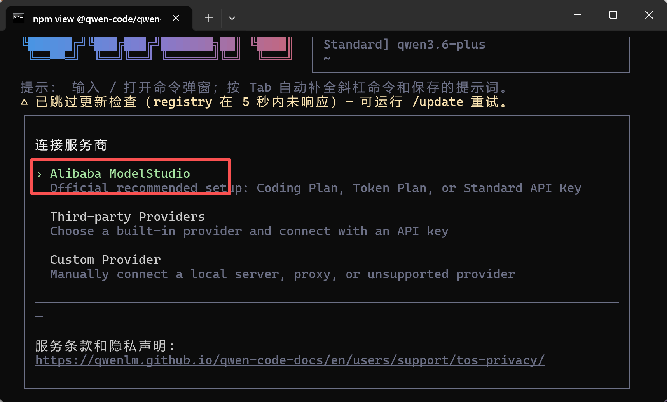Viewport: 667px width, 402px height.
Task: Click the selection arrow beside Alibaba ModelStudio
Action: tap(39, 174)
